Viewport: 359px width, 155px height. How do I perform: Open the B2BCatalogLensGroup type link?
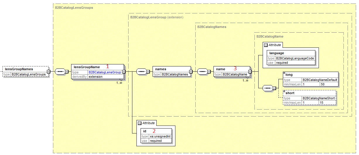point(105,72)
